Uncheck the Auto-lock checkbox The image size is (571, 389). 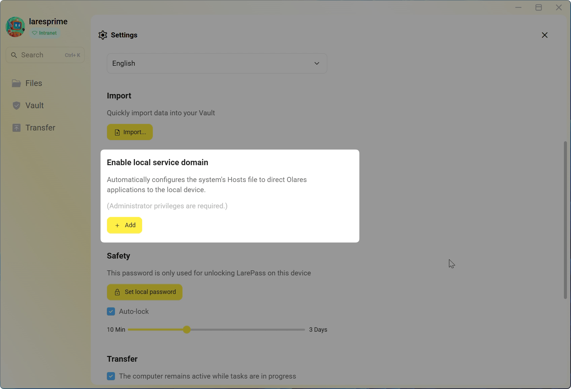pyautogui.click(x=111, y=311)
